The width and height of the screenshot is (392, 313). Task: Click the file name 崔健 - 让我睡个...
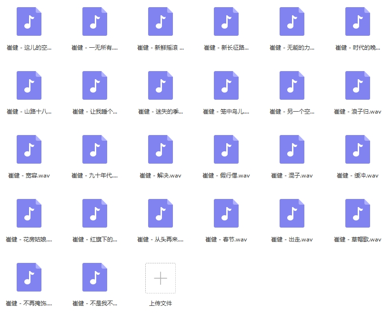click(x=95, y=112)
